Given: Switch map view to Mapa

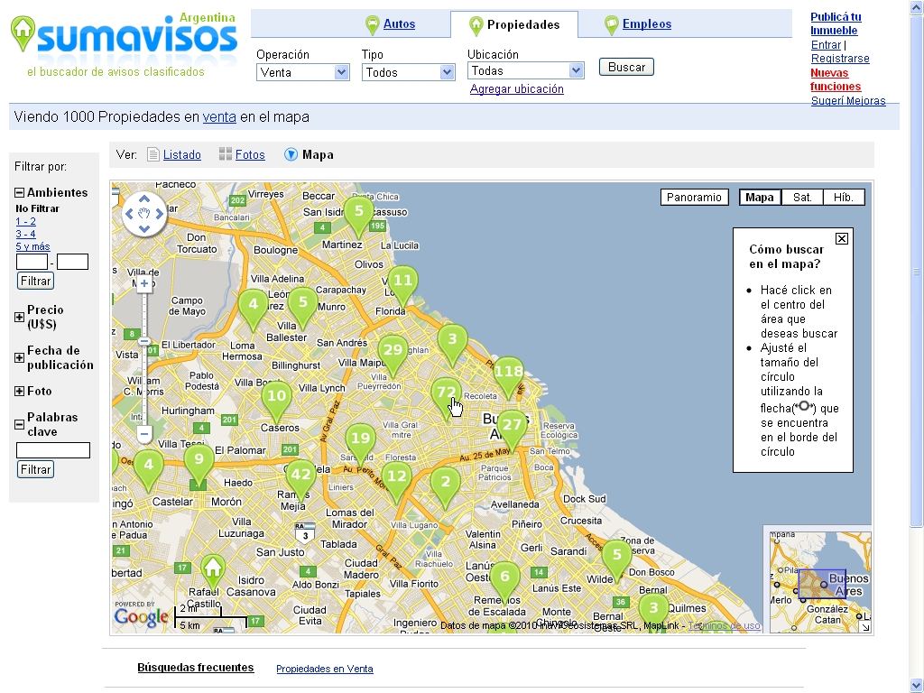Looking at the screenshot, I should [760, 198].
